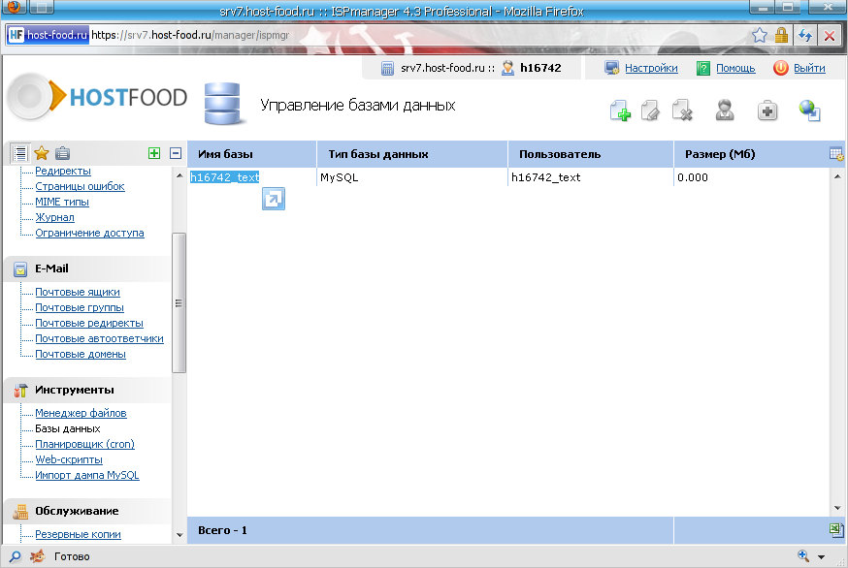Click the repair database first-aid icon
This screenshot has height=568, width=848.
[x=767, y=110]
